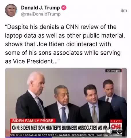Mute the video with the speaker icon

[109, 131]
